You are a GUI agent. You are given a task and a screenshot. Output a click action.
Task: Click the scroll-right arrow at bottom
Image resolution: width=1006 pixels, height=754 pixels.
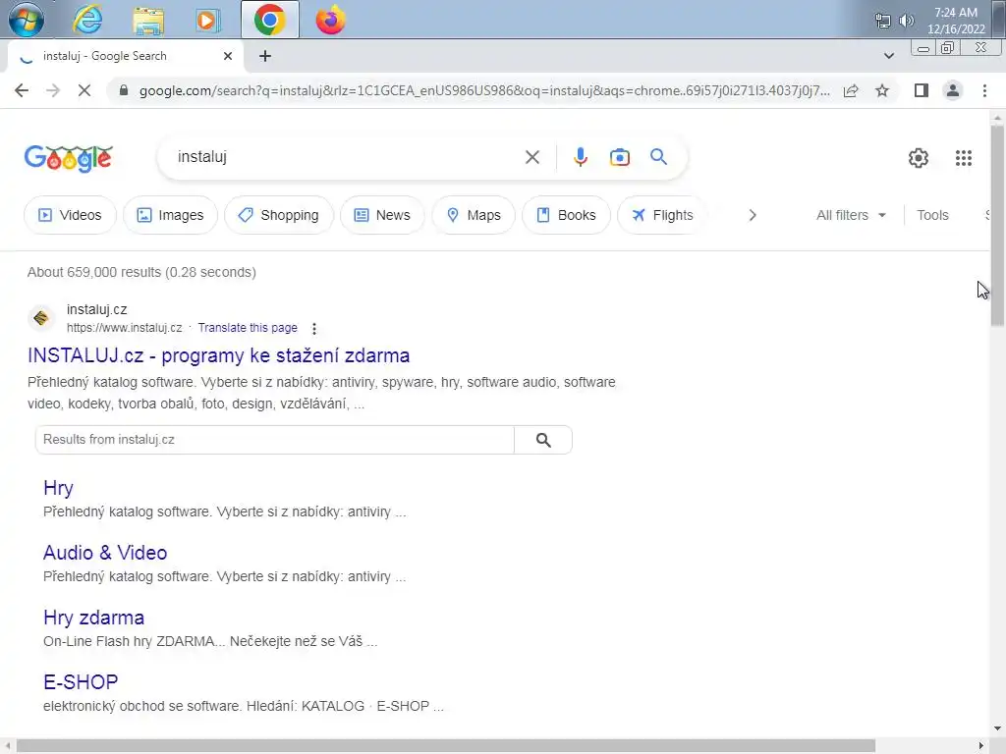(x=981, y=746)
